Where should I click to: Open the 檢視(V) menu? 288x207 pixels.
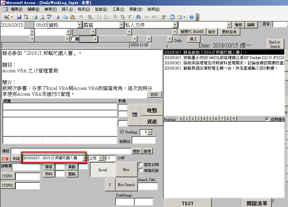click(51, 9)
